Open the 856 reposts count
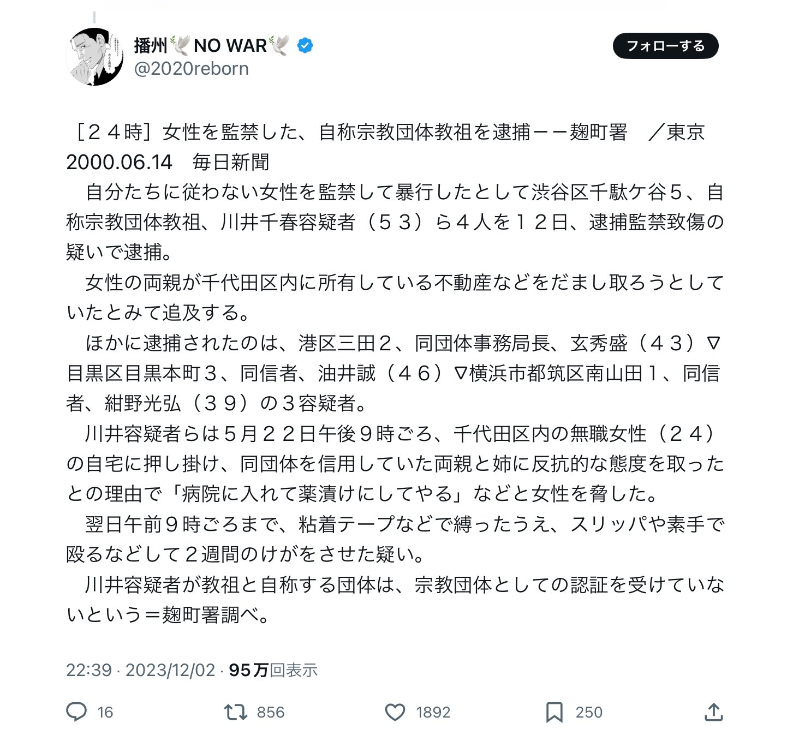Viewport: 799px width, 741px height. 271,712
